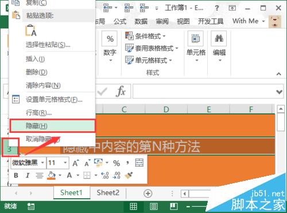The height and width of the screenshot is (213, 287).
Task: Decrease decimal places in mini toolbar
Action: pos(117,175)
